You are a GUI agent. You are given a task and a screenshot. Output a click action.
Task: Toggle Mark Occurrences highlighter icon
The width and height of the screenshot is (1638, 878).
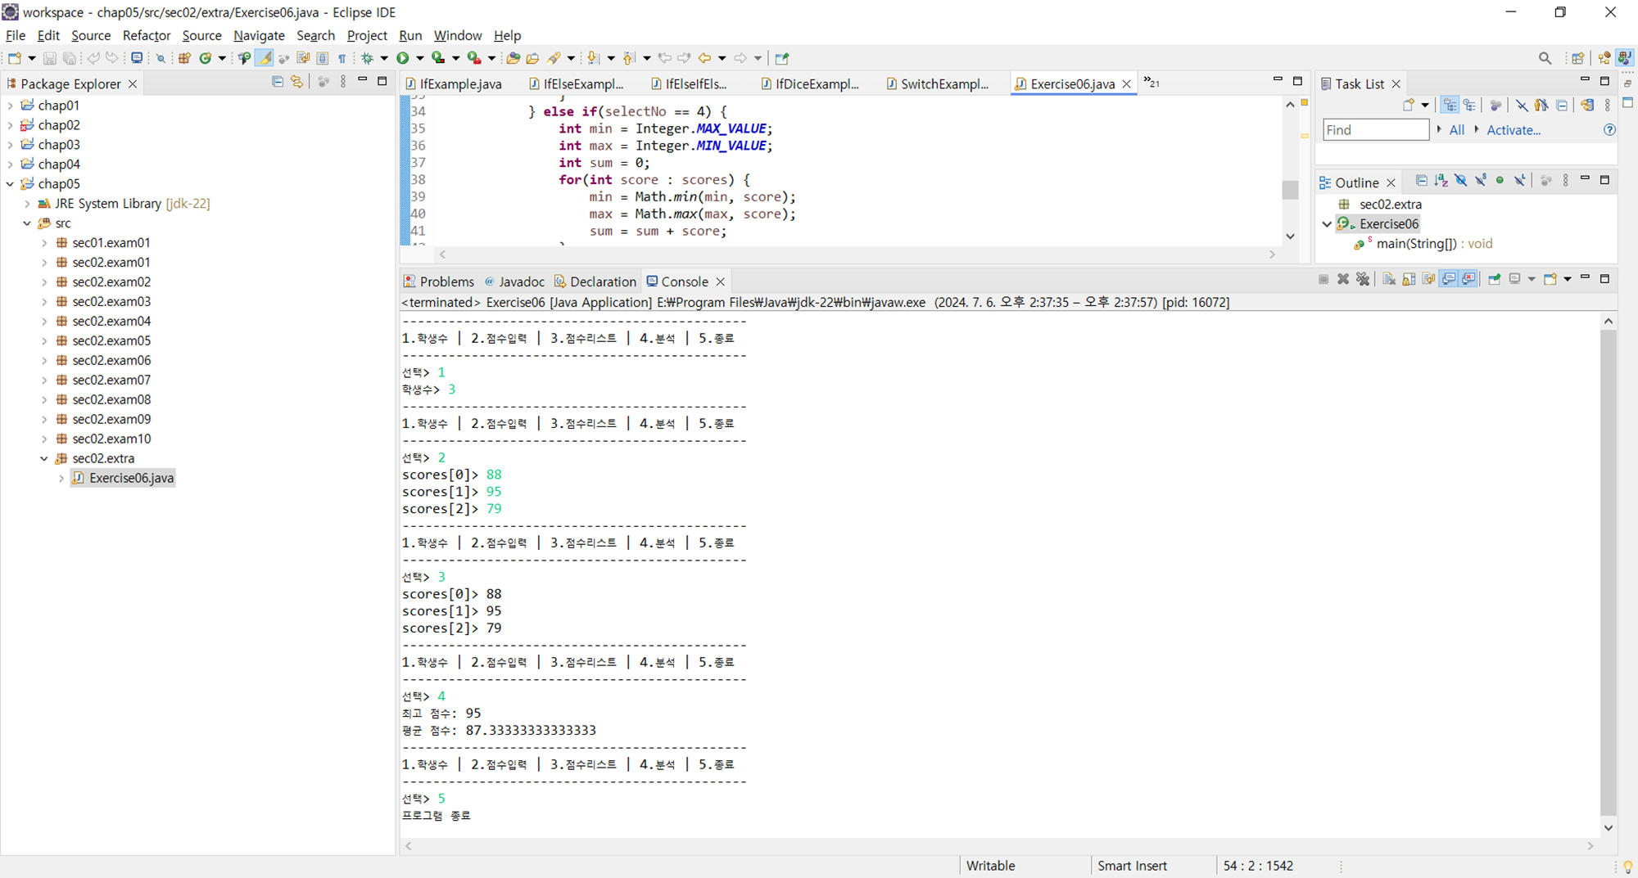click(x=265, y=58)
